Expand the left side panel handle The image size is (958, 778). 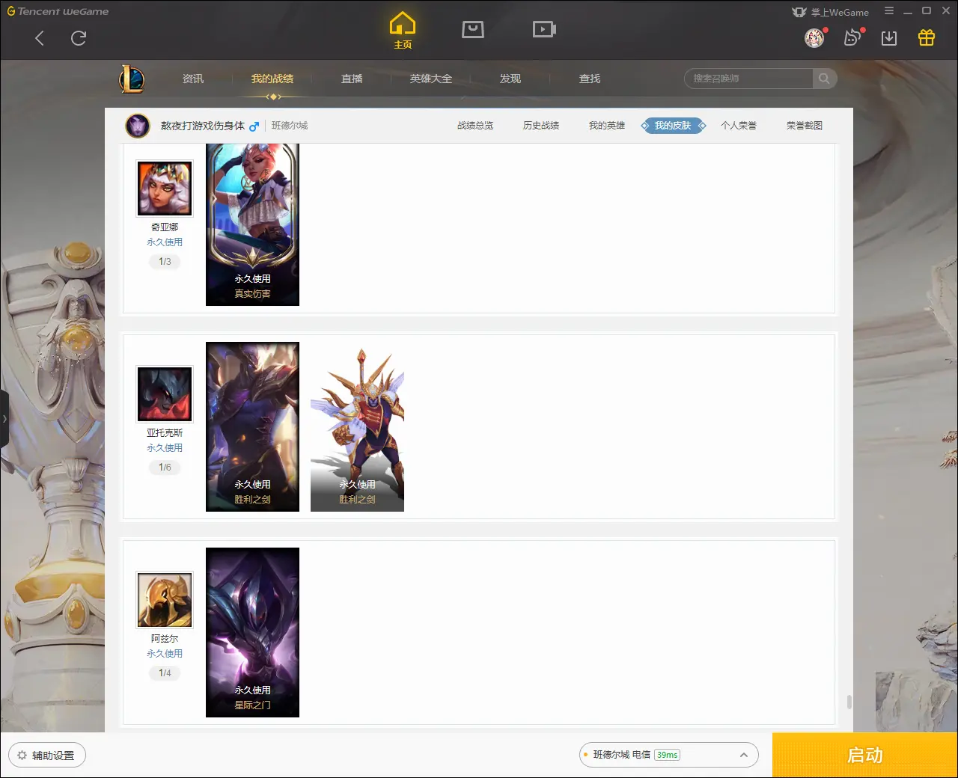pyautogui.click(x=4, y=419)
